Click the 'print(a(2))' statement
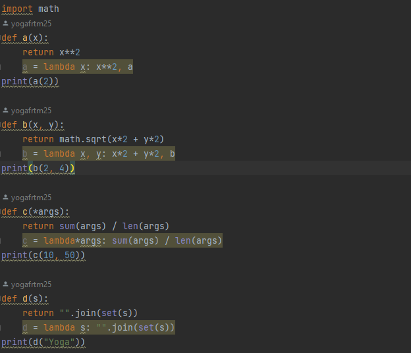This screenshot has width=411, height=353. coord(30,82)
